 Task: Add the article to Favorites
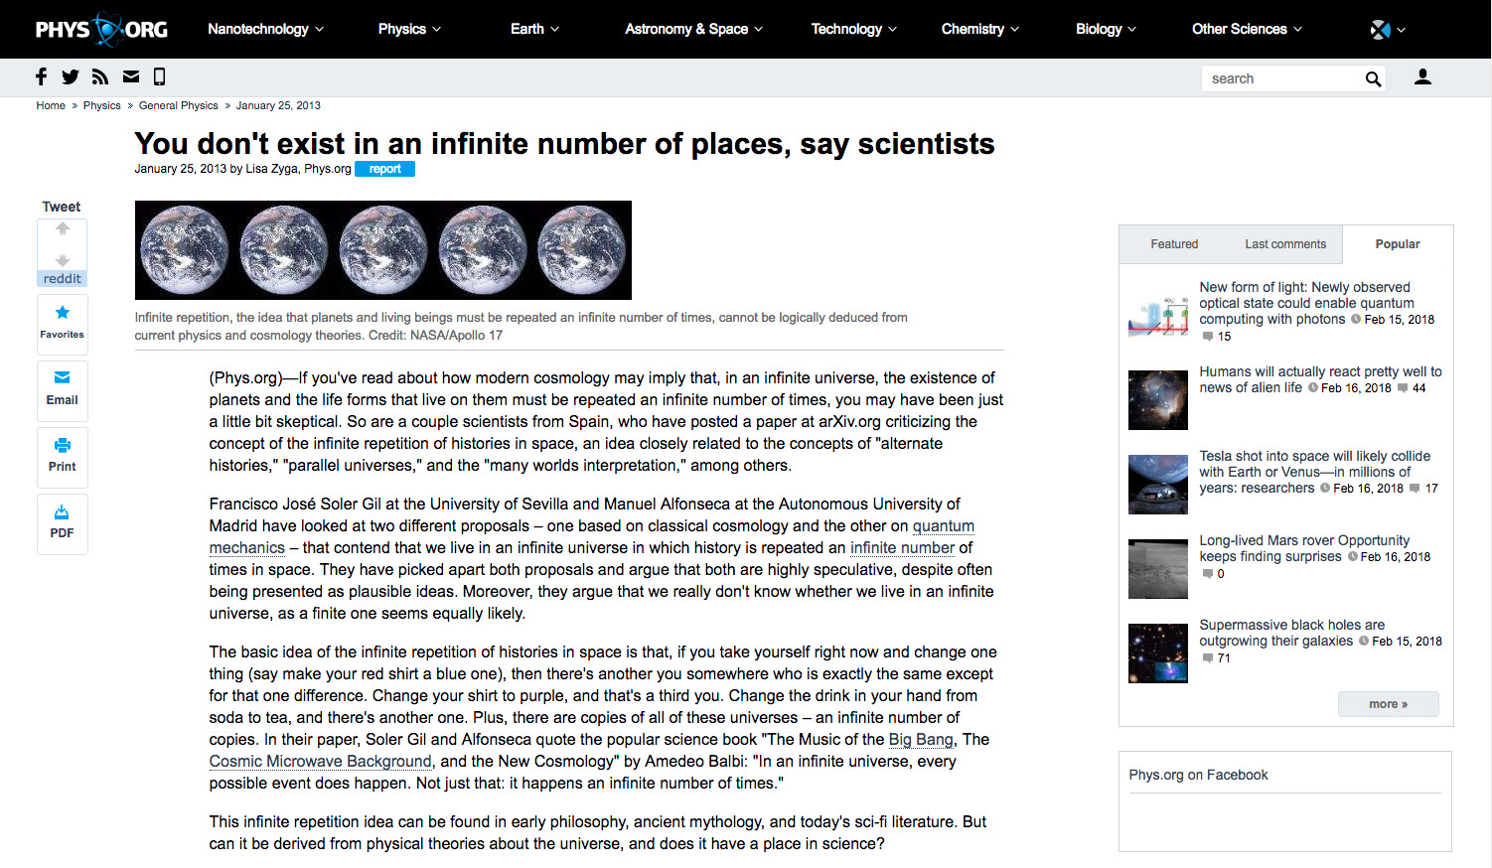click(x=63, y=323)
